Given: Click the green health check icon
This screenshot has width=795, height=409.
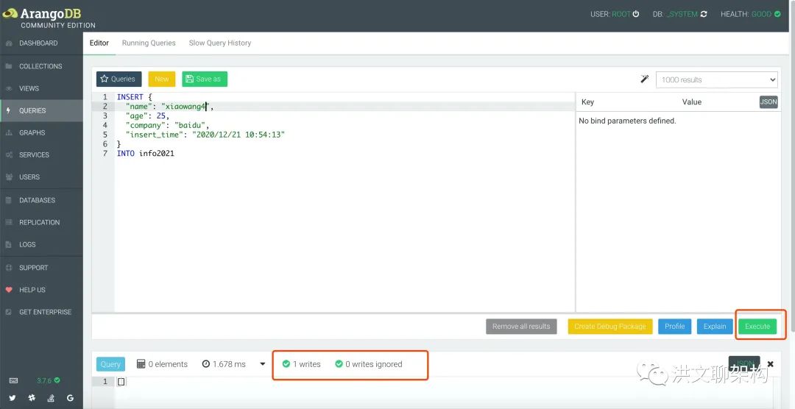Looking at the screenshot, I should tap(777, 14).
